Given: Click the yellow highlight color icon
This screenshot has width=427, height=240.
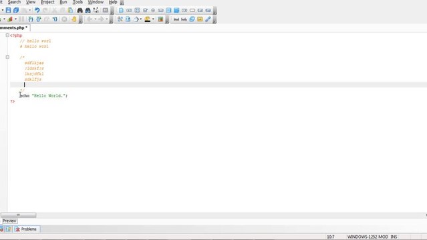Looking at the screenshot, I should click(x=147, y=19).
